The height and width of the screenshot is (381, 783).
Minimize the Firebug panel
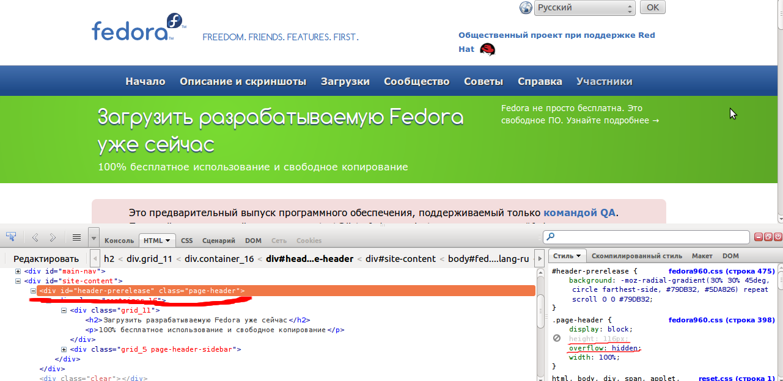point(759,237)
